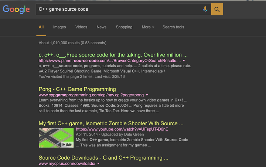Open Isometric Zombie Shooter result title
This screenshot has height=167, width=266.
(111, 123)
